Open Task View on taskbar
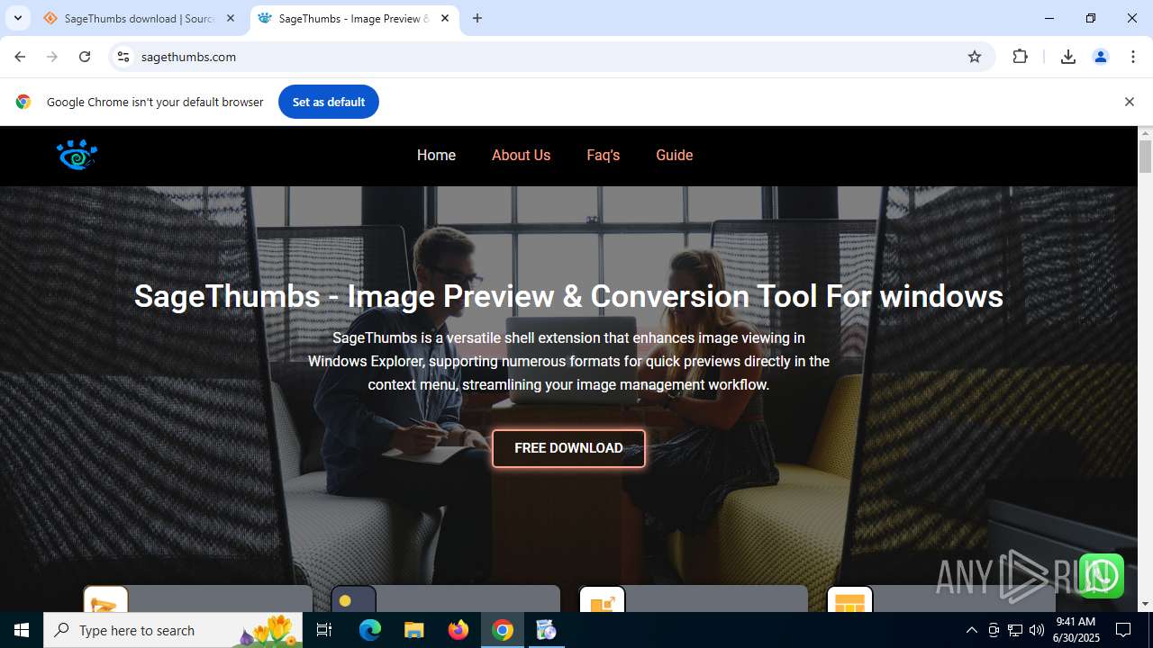The width and height of the screenshot is (1153, 648). coord(324,630)
